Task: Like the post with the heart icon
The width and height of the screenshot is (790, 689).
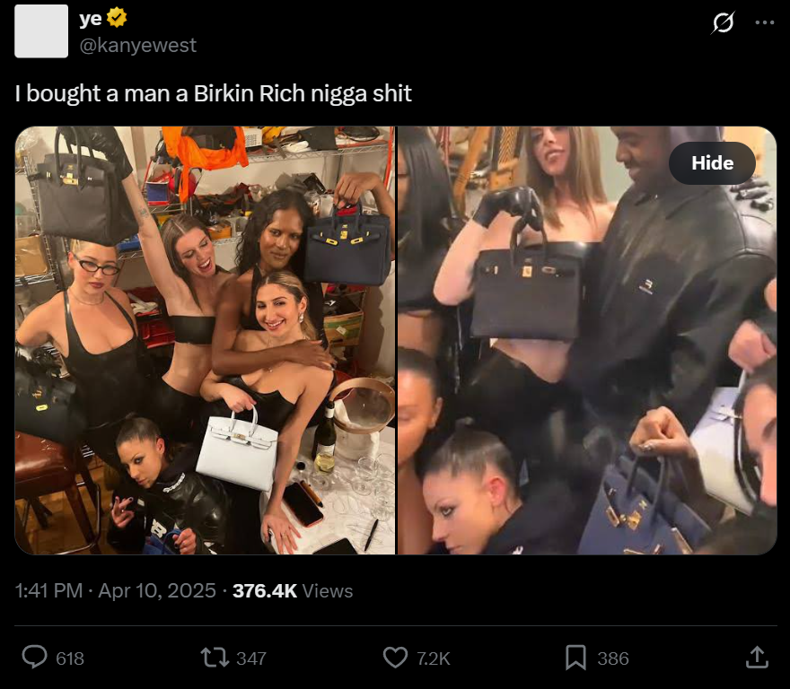Action: pyautogui.click(x=396, y=658)
